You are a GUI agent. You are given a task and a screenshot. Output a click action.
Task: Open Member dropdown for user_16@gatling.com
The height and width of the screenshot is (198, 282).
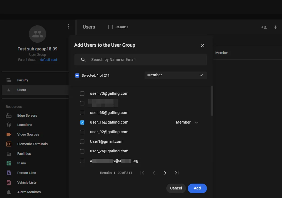[187, 122]
